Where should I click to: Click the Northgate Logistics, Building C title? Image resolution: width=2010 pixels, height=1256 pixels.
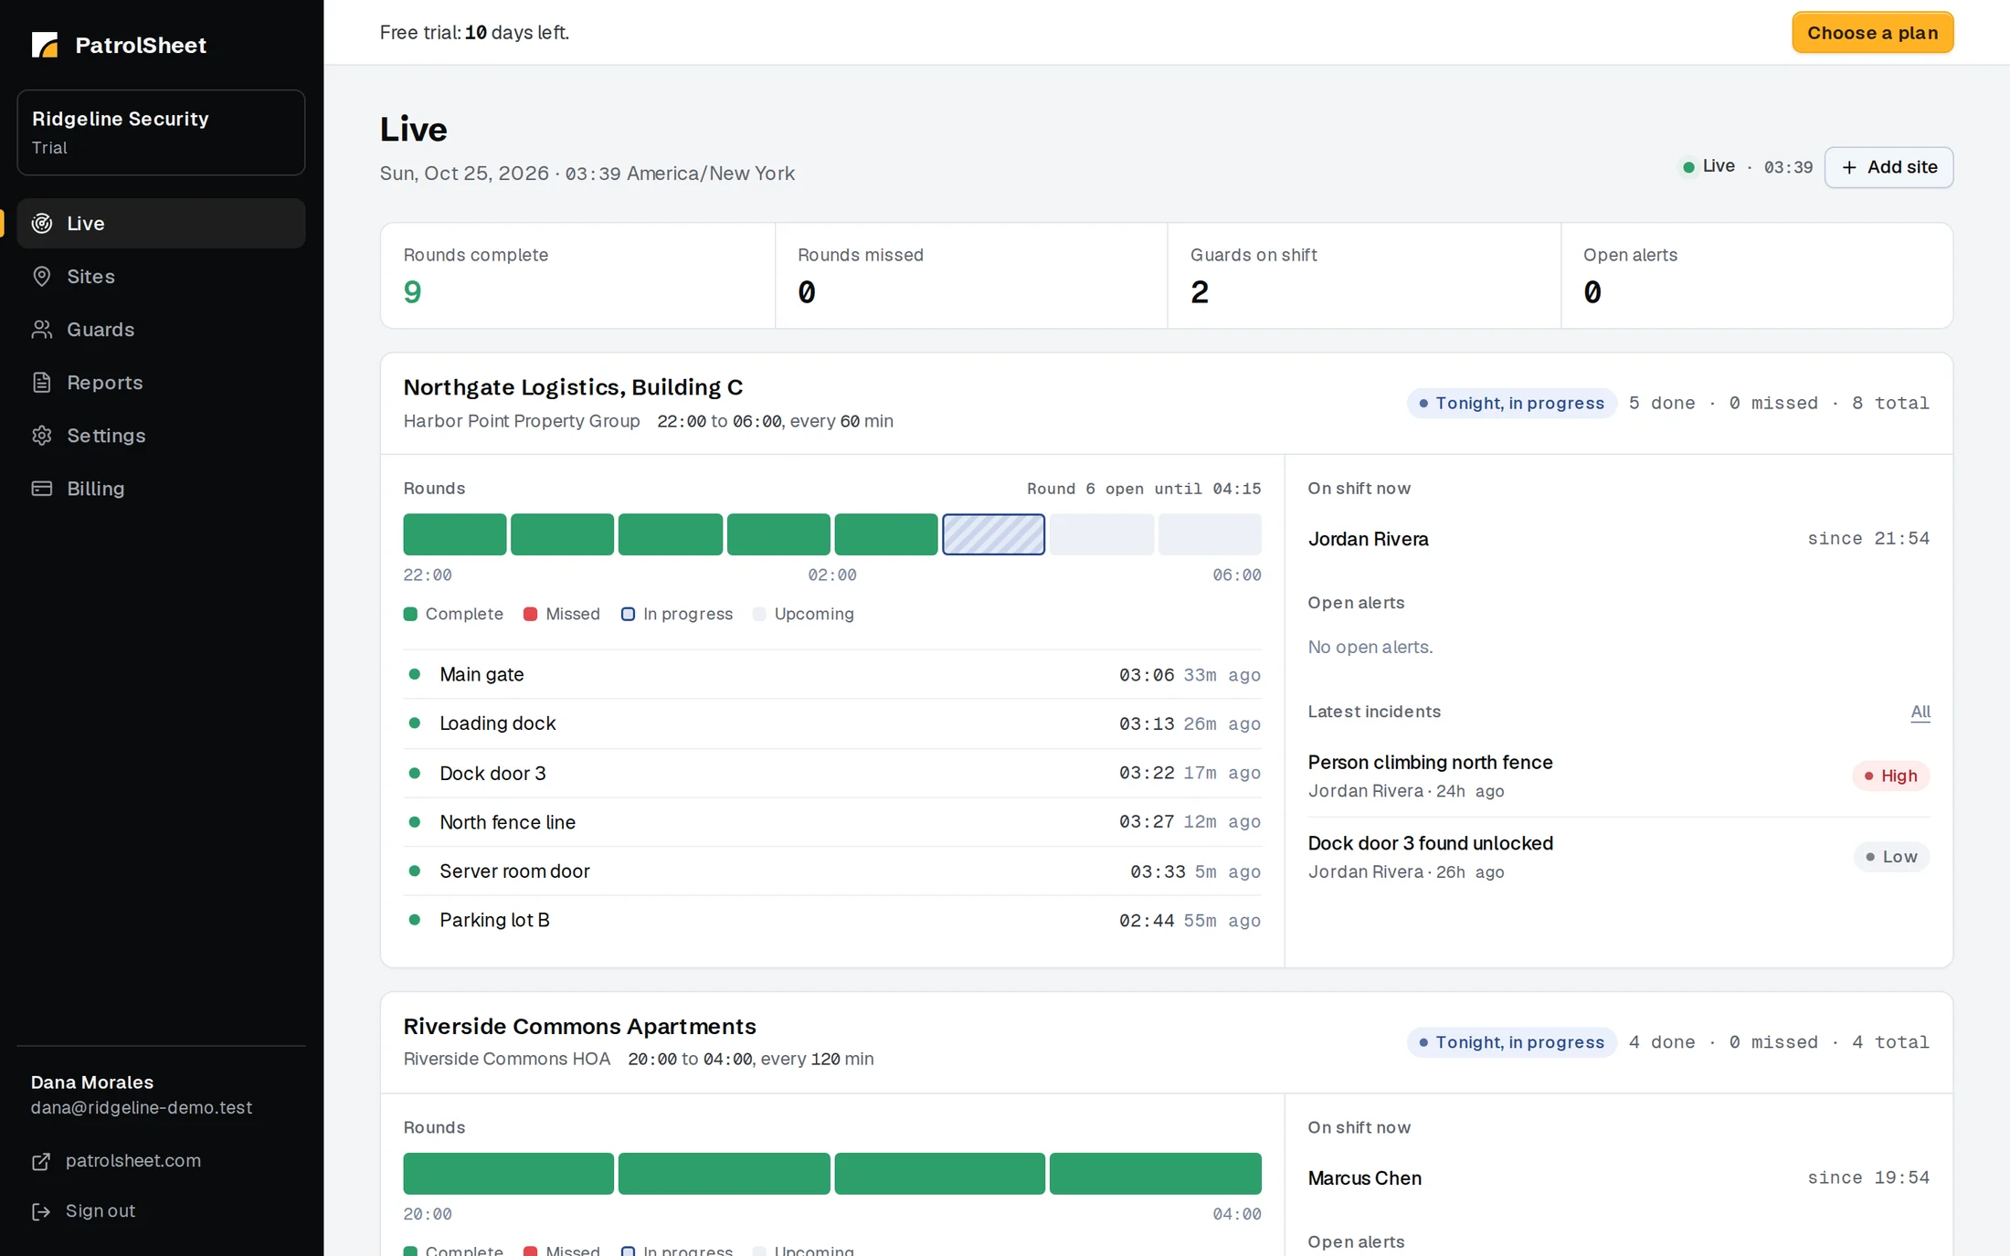(573, 387)
